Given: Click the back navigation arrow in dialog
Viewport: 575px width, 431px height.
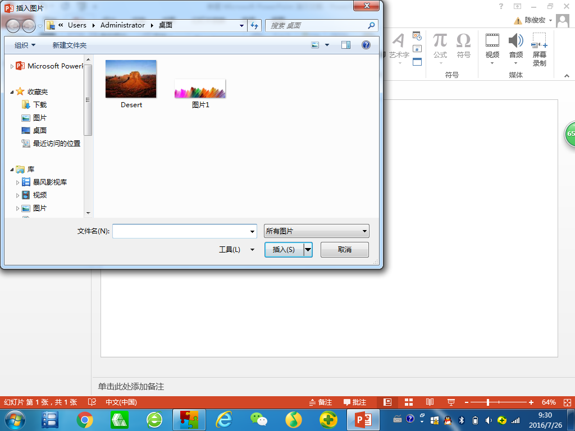Looking at the screenshot, I should [13, 26].
